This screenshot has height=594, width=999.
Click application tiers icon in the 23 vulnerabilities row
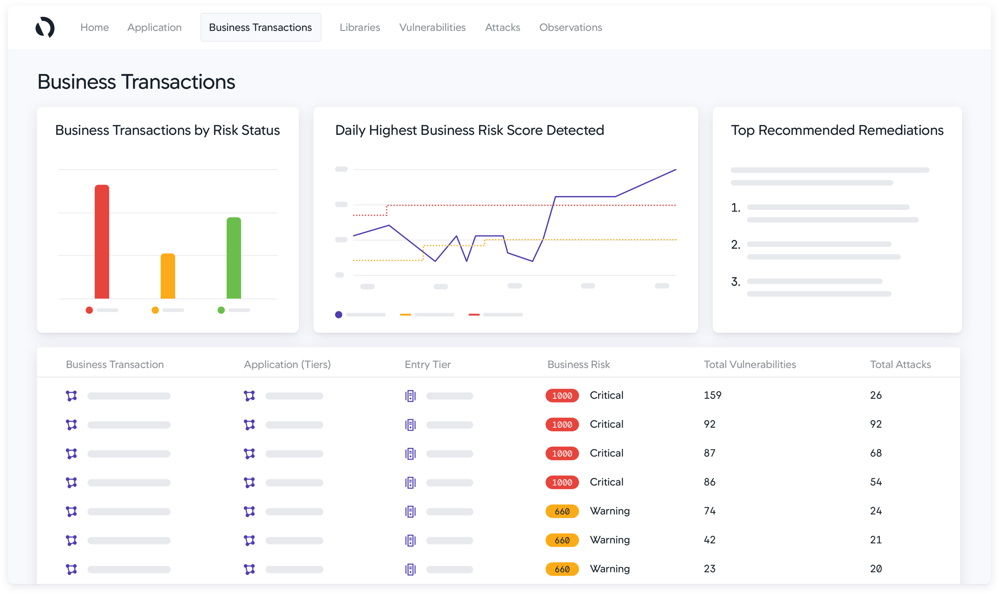coord(249,569)
